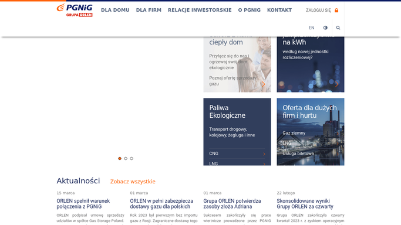Open the DLA DOMU menu
The height and width of the screenshot is (225, 401).
point(115,10)
